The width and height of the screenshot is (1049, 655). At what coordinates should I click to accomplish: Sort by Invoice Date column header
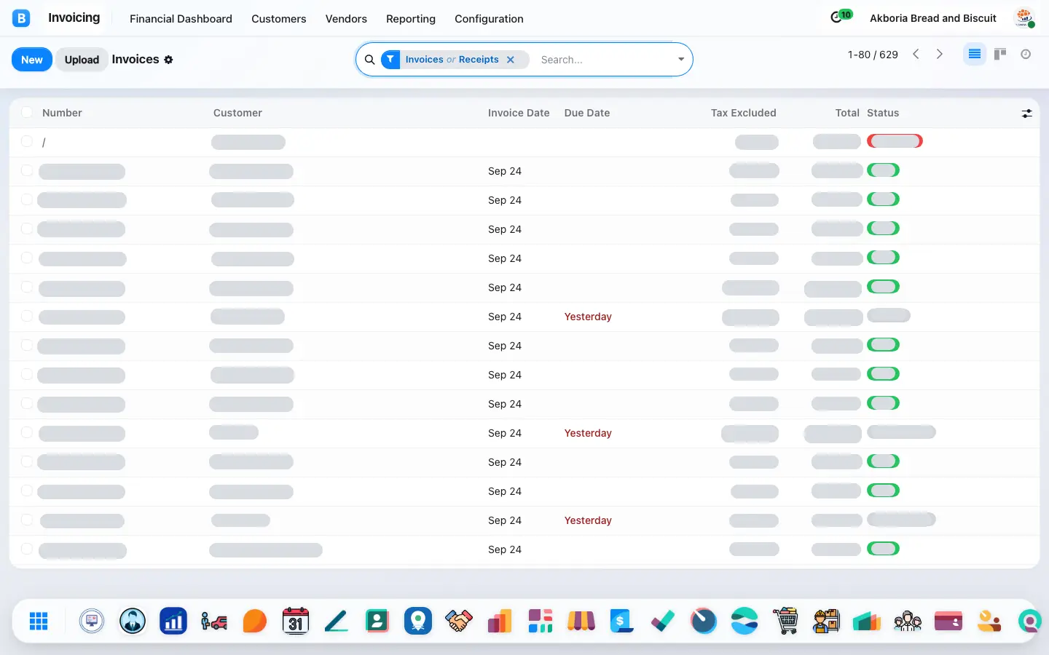click(519, 113)
